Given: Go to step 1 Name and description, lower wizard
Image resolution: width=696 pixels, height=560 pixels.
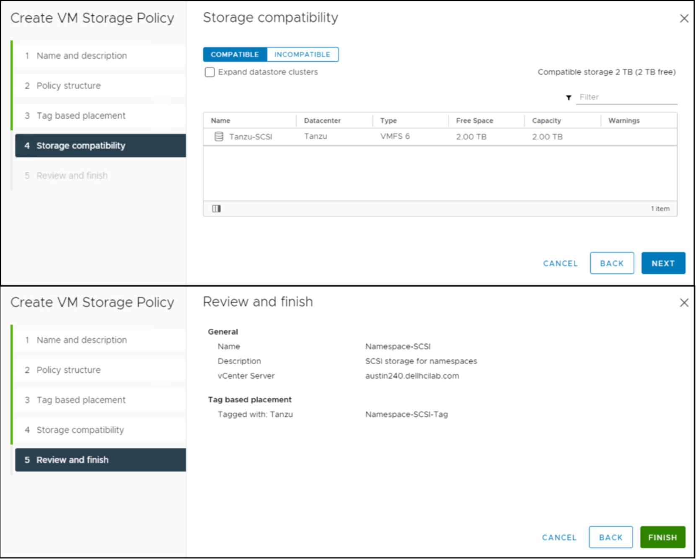Looking at the screenshot, I should point(100,340).
